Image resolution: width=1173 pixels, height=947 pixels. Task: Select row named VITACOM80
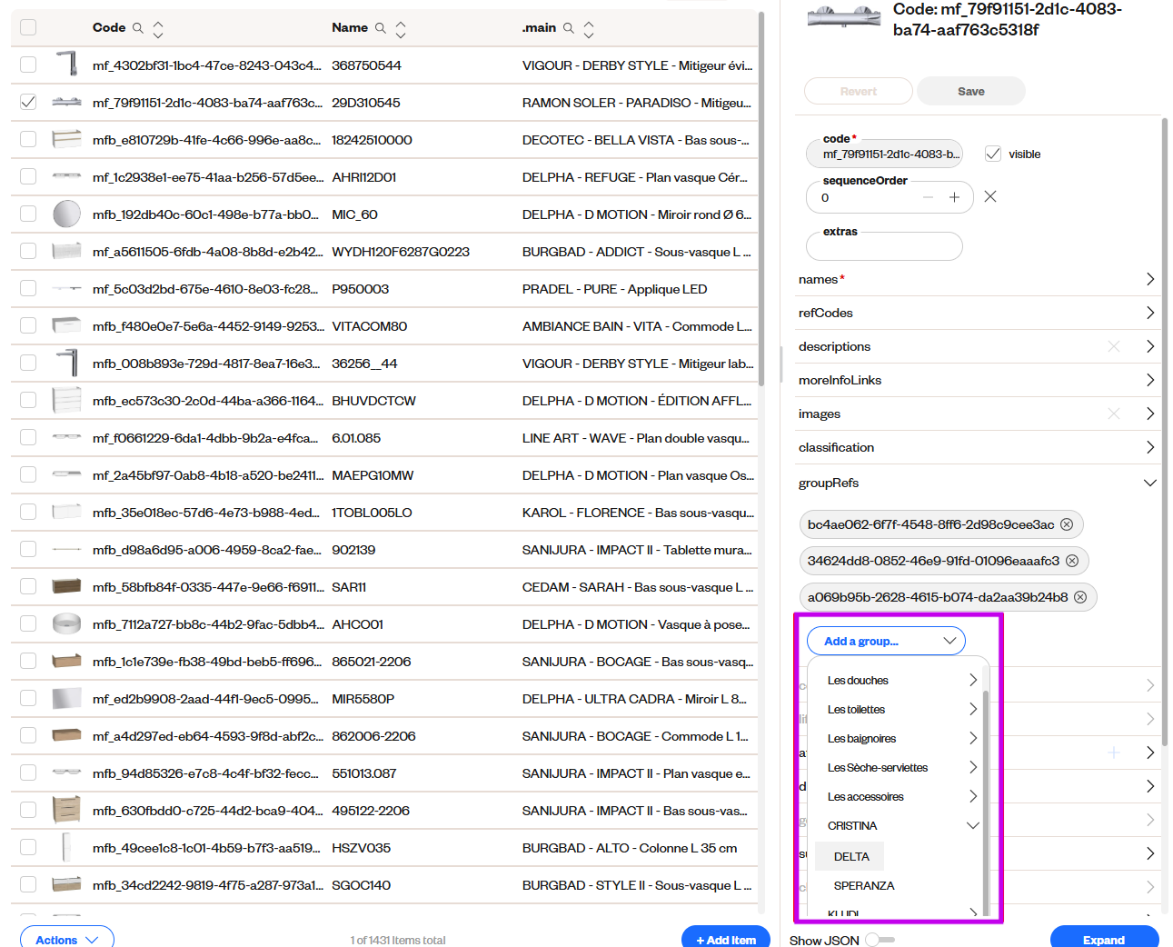[x=384, y=325]
